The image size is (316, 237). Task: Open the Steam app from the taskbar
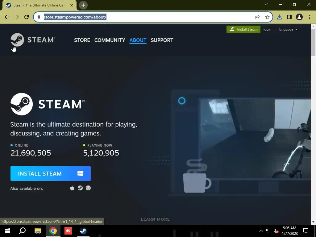click(83, 231)
